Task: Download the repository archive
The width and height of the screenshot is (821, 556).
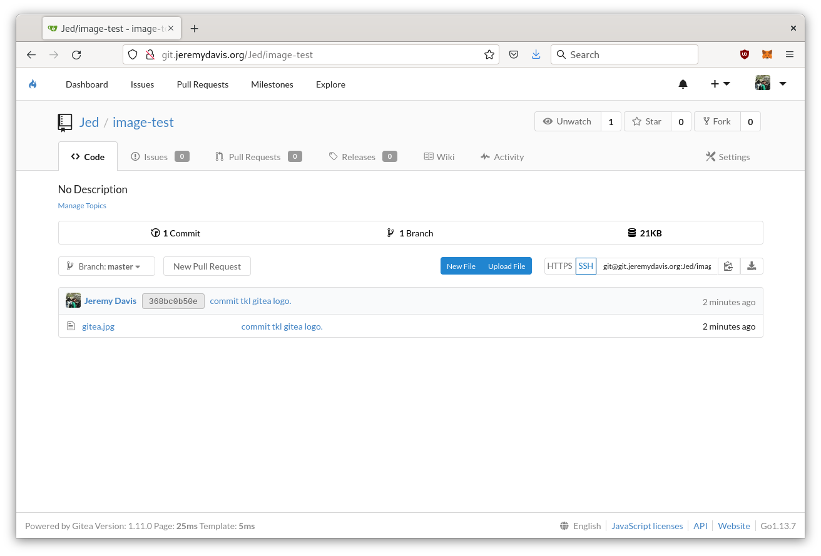Action: click(751, 266)
